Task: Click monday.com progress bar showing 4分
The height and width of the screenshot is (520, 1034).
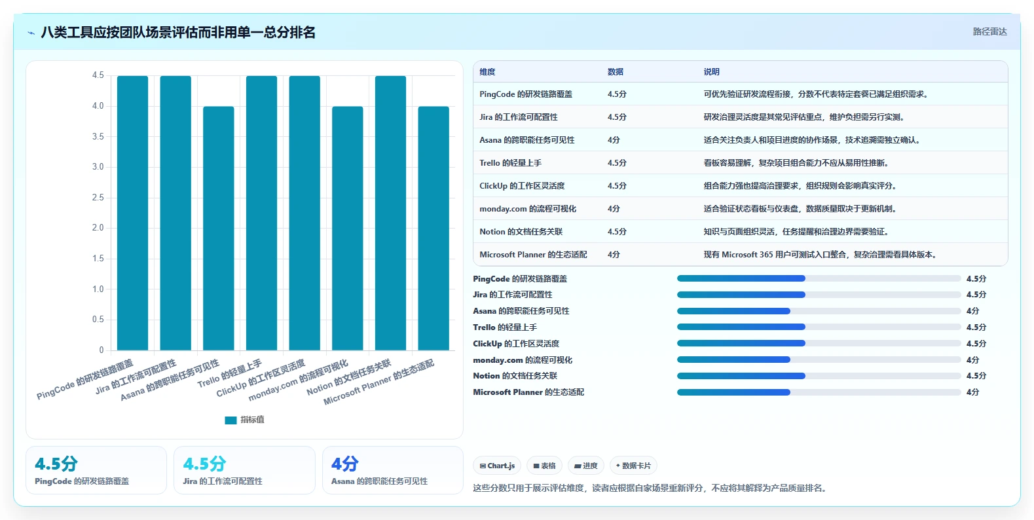Action: tap(819, 360)
